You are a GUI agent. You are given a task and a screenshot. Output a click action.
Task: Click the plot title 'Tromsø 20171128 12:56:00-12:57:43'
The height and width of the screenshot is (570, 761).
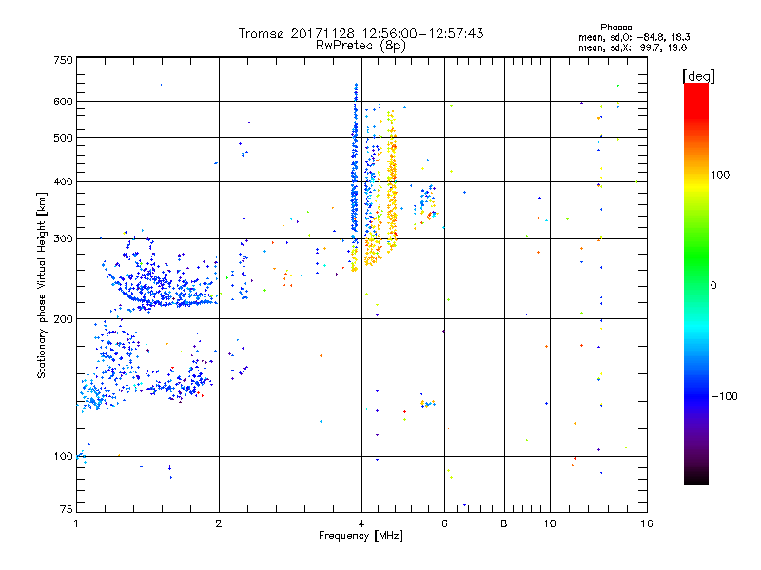[x=361, y=33]
